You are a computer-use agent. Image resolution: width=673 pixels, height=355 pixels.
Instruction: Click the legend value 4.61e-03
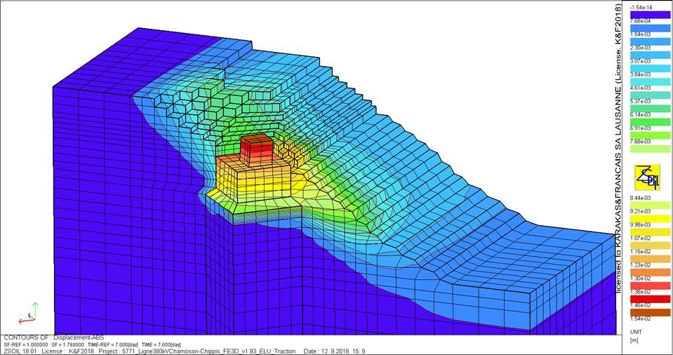pyautogui.click(x=641, y=88)
